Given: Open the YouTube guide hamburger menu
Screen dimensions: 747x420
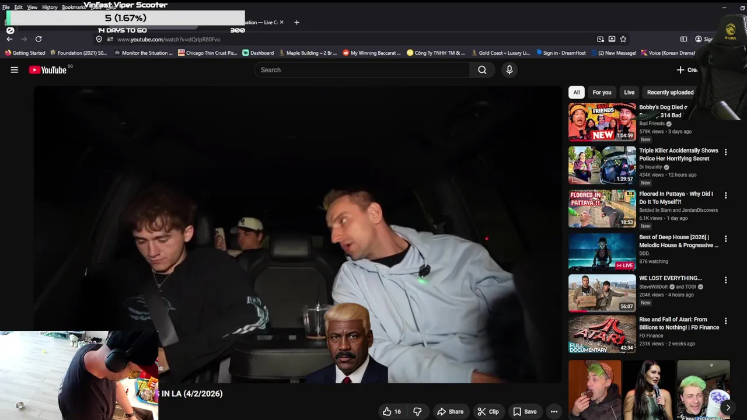Looking at the screenshot, I should (15, 70).
